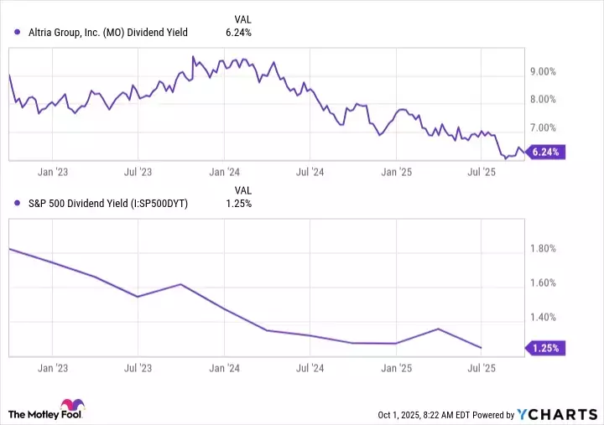Screen dimensions: 604x425
Task: Click the Oct 1, 2025 timestamp text
Action: 415,414
